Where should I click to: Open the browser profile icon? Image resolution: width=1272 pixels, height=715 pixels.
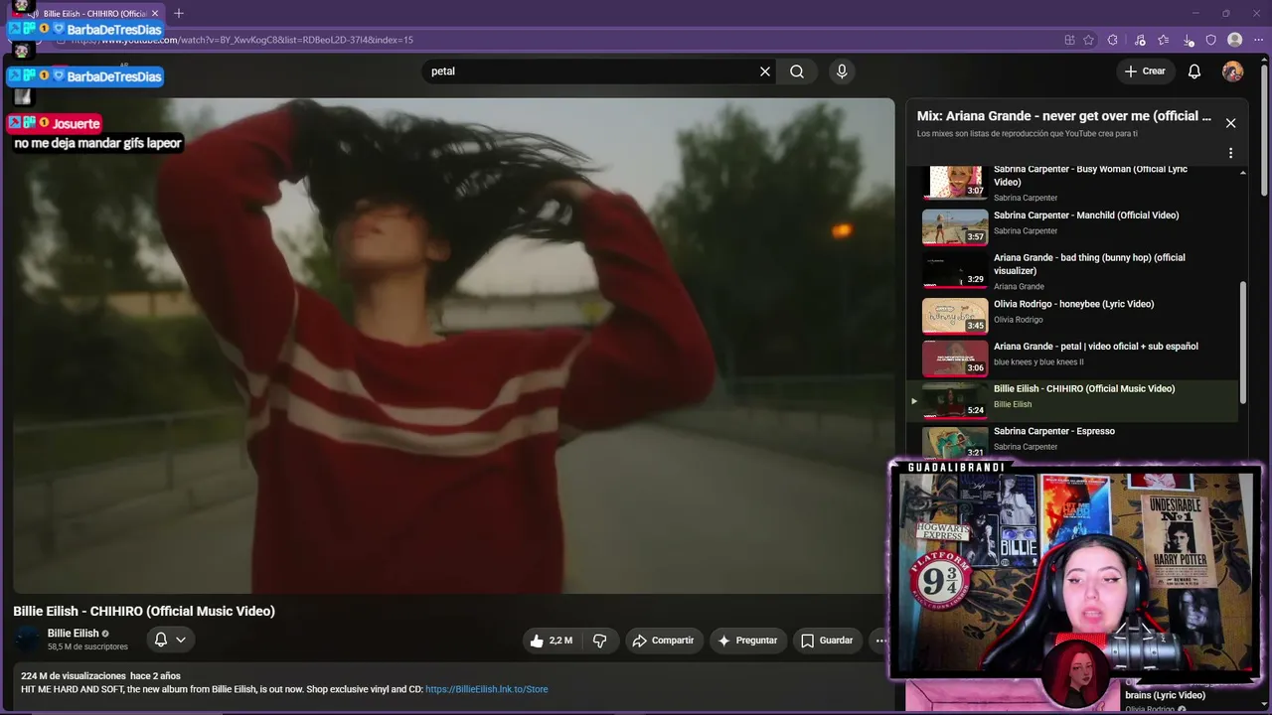[x=1235, y=40]
